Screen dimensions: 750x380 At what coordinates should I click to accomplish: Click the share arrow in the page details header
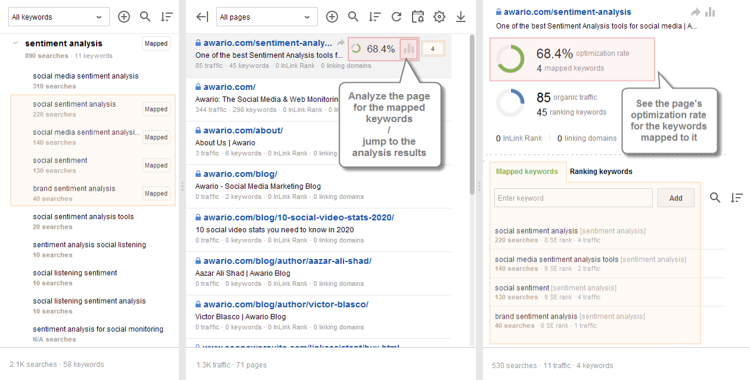tap(696, 12)
